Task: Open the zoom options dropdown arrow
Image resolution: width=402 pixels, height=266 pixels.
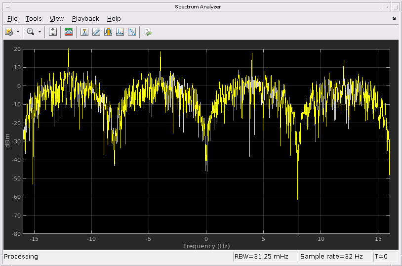Action: coord(40,32)
